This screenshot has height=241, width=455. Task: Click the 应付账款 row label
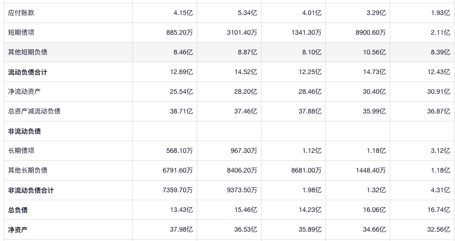pos(21,13)
